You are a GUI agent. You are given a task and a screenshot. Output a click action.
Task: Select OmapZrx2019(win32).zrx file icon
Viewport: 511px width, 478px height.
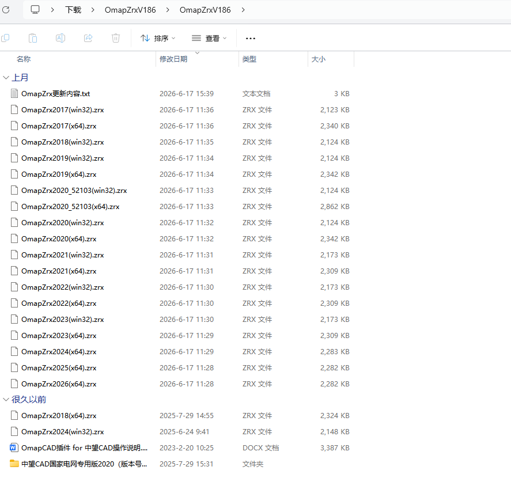click(x=14, y=158)
